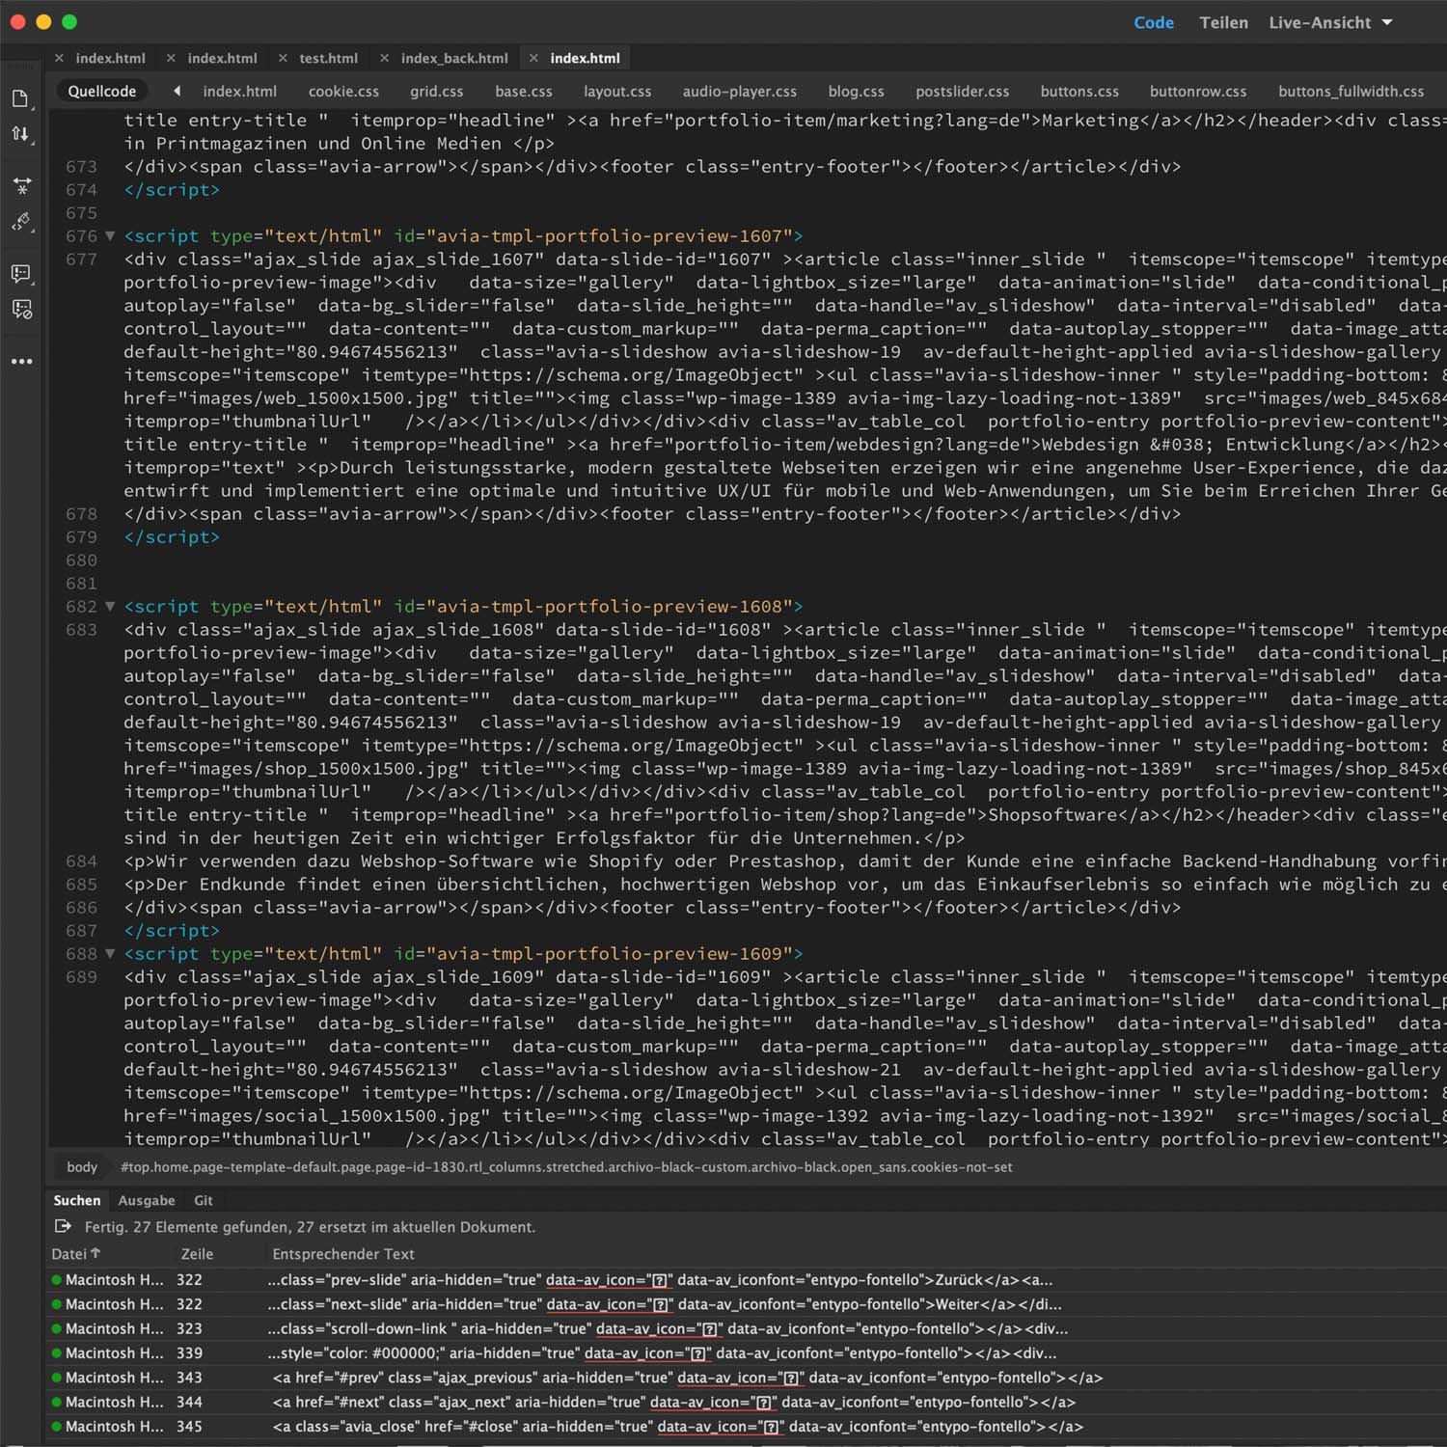The image size is (1447, 1447).
Task: Sort results by Zeile column header
Action: pos(197,1254)
